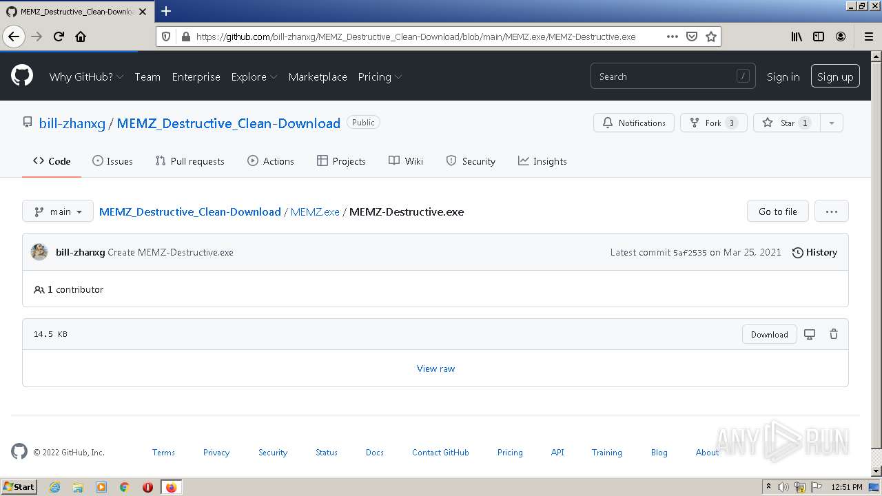Screen dimensions: 882x496
Task: Open the Star lists dropdown arrow
Action: 832,123
